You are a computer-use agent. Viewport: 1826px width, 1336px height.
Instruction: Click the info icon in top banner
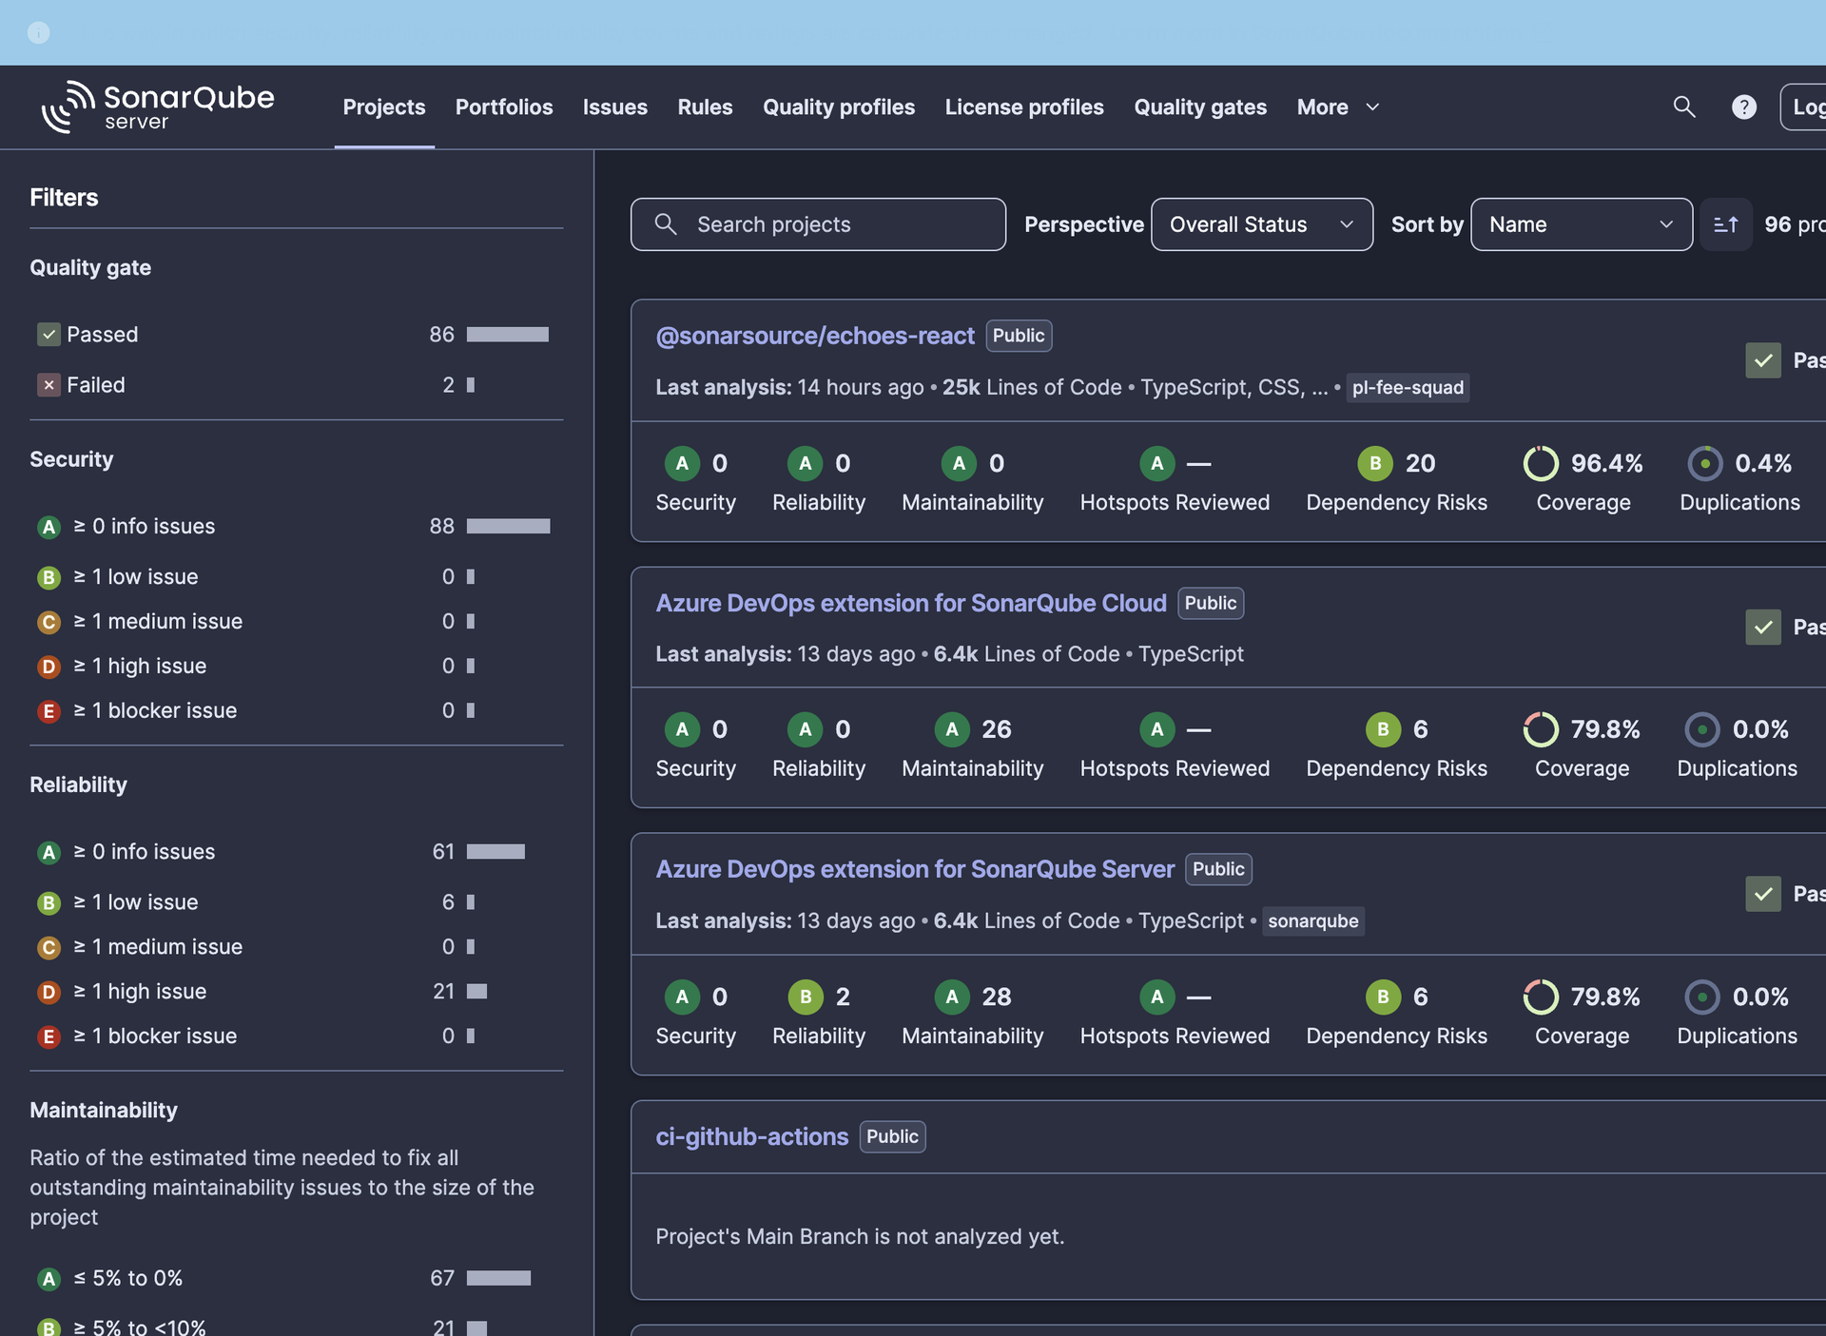click(x=38, y=32)
